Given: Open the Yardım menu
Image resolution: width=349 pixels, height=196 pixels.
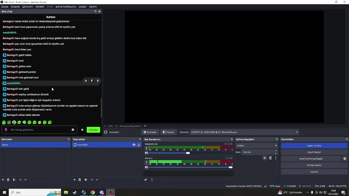Looking at the screenshot, I should (93, 7).
